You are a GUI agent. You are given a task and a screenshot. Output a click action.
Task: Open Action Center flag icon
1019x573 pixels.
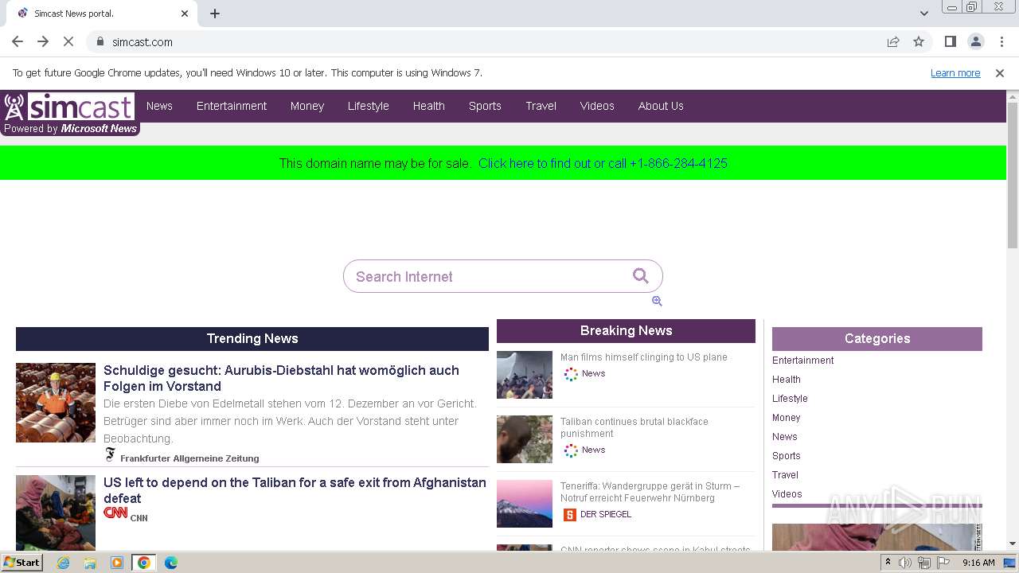coord(943,563)
